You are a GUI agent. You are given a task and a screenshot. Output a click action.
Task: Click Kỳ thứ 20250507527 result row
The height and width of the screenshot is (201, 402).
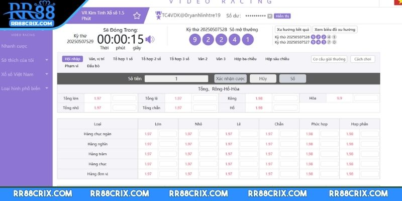(x=306, y=43)
